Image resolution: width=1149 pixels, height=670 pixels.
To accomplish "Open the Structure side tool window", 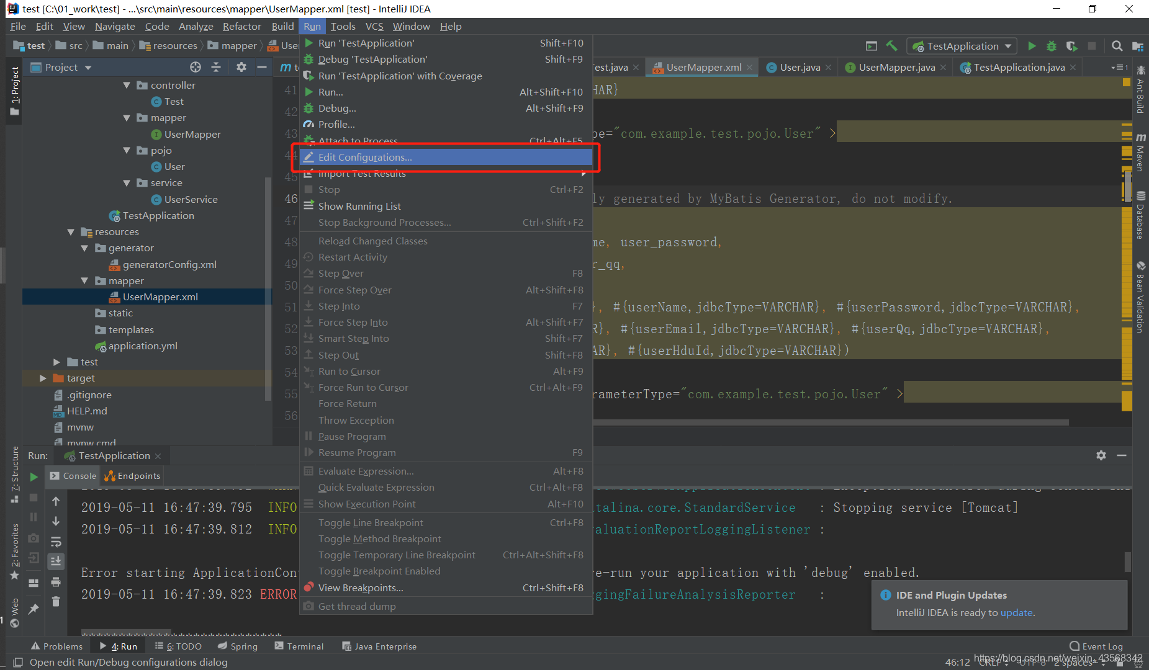I will coord(15,475).
